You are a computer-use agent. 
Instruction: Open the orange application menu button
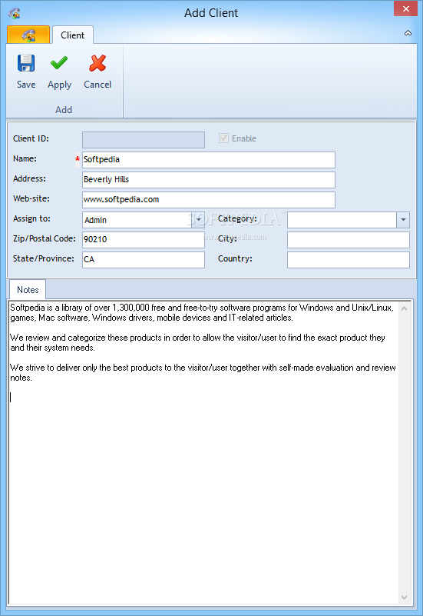[28, 35]
